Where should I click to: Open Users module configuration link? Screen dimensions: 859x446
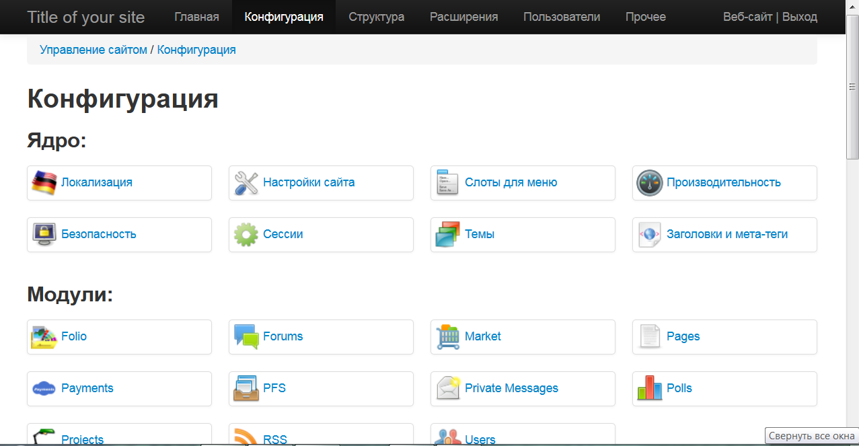(480, 439)
